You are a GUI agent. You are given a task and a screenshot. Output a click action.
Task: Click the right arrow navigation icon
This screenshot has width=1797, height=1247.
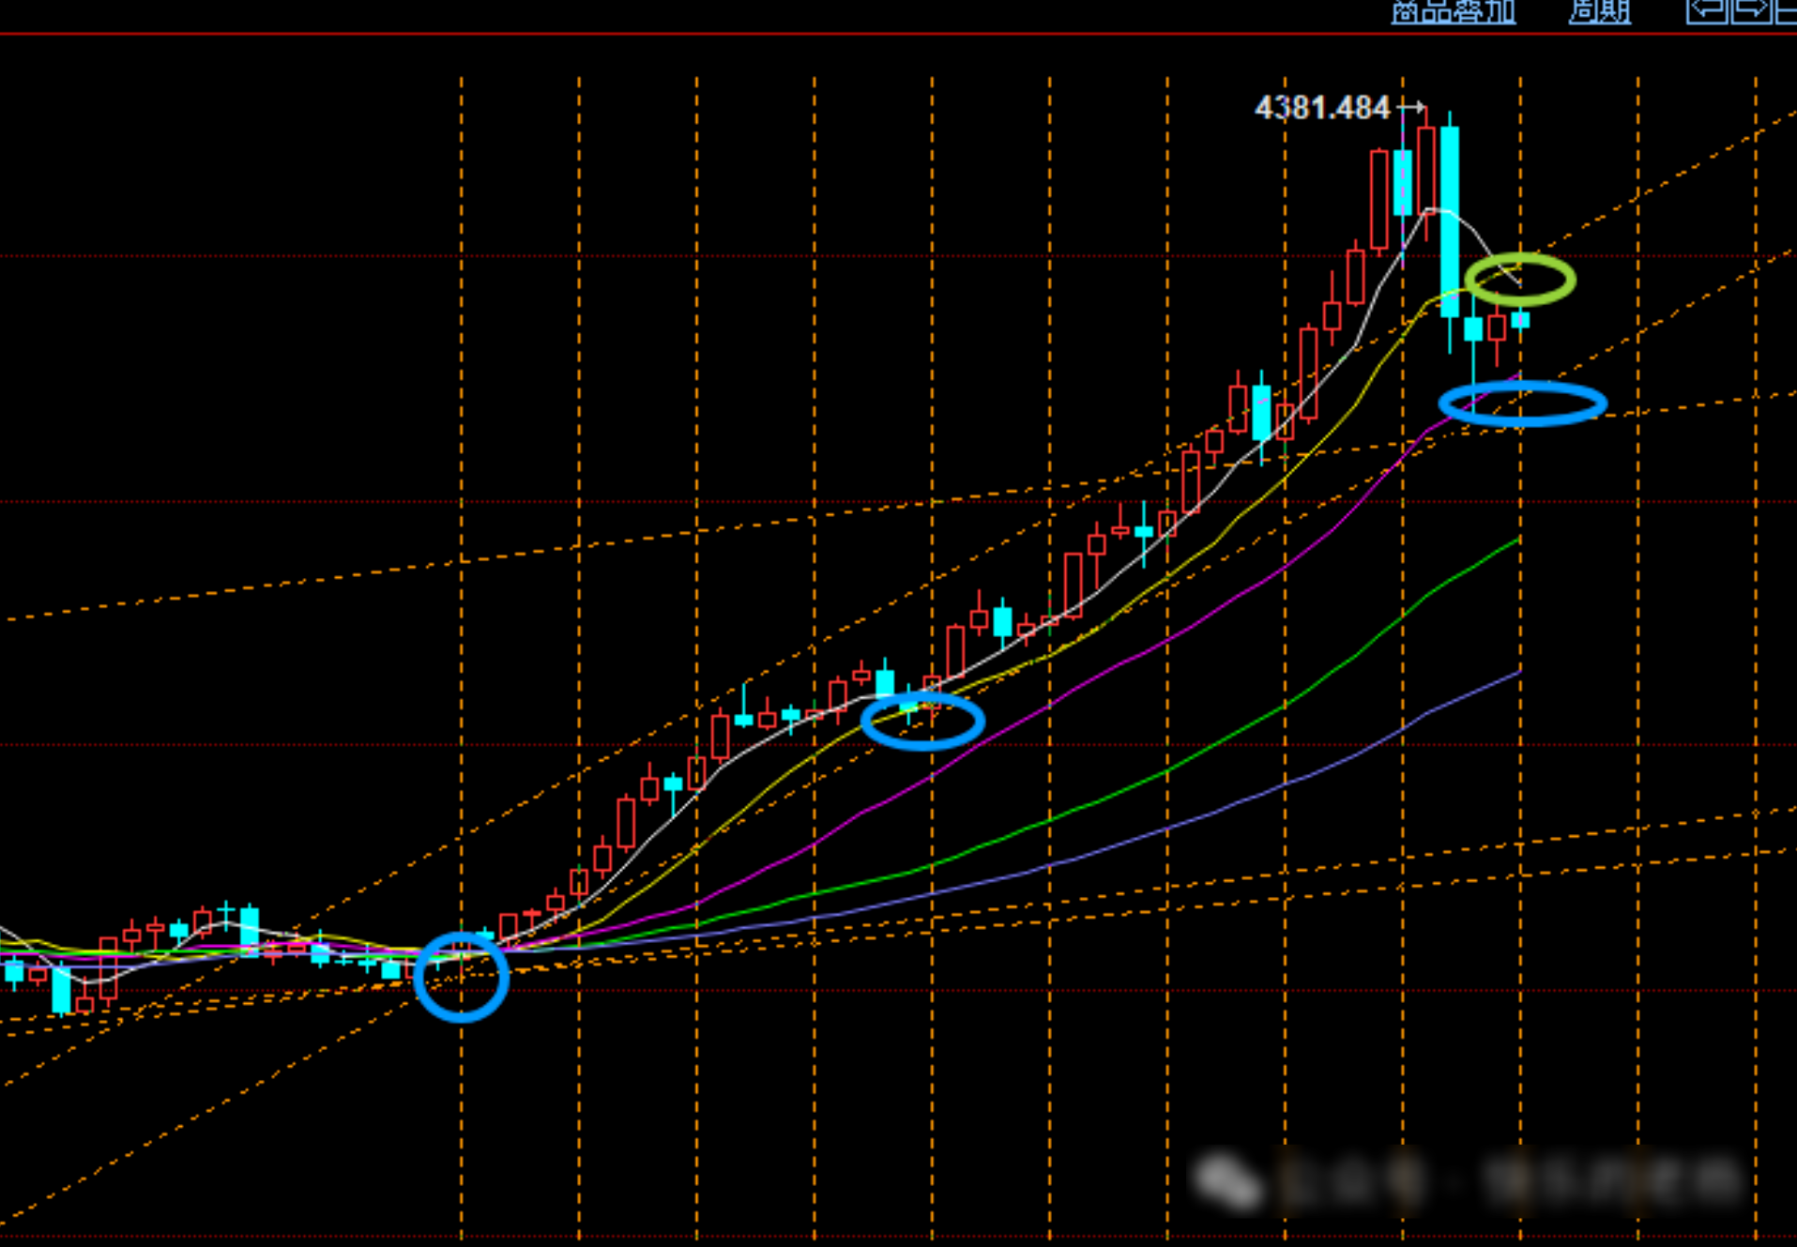(x=1750, y=10)
